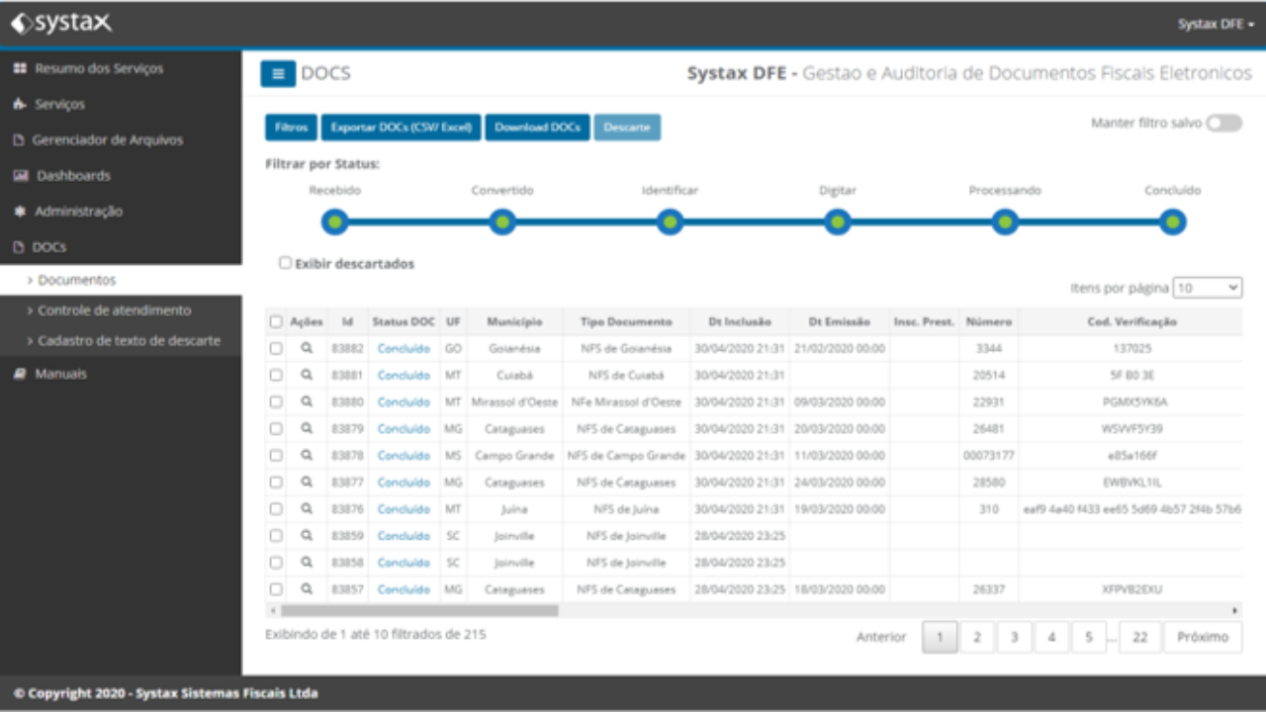Select checkbox for document 83877
Screen dimensions: 1266x712
coord(276,482)
